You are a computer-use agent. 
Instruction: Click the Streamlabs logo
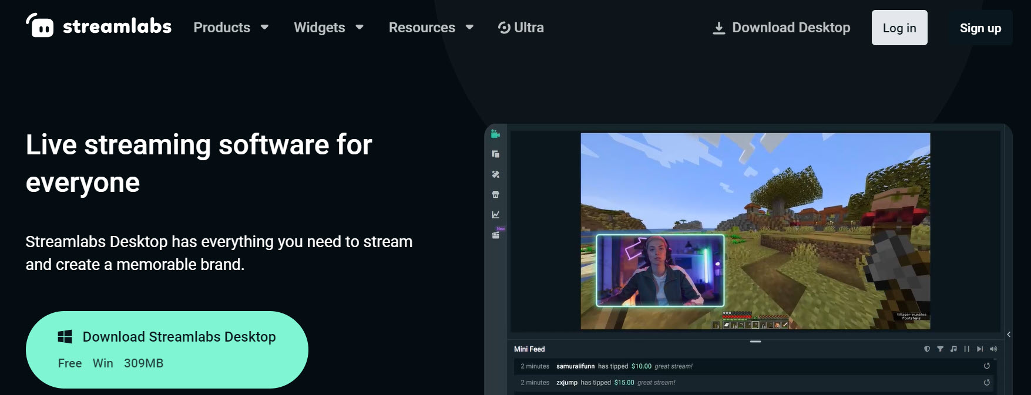click(99, 26)
